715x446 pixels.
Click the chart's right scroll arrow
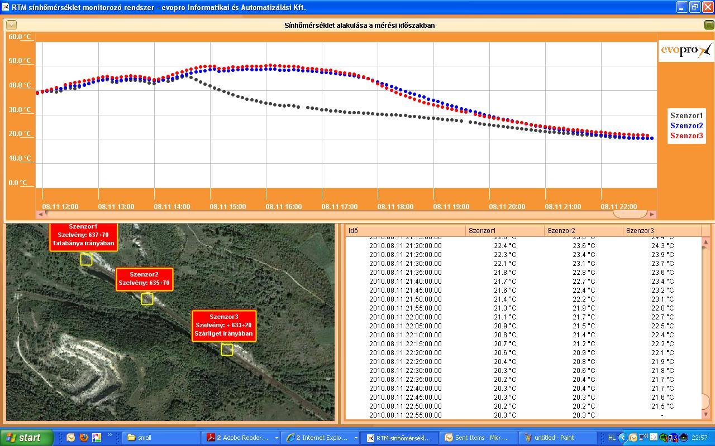pos(652,214)
